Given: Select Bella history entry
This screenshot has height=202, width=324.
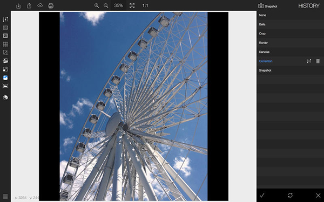Looking at the screenshot, I should [290, 24].
